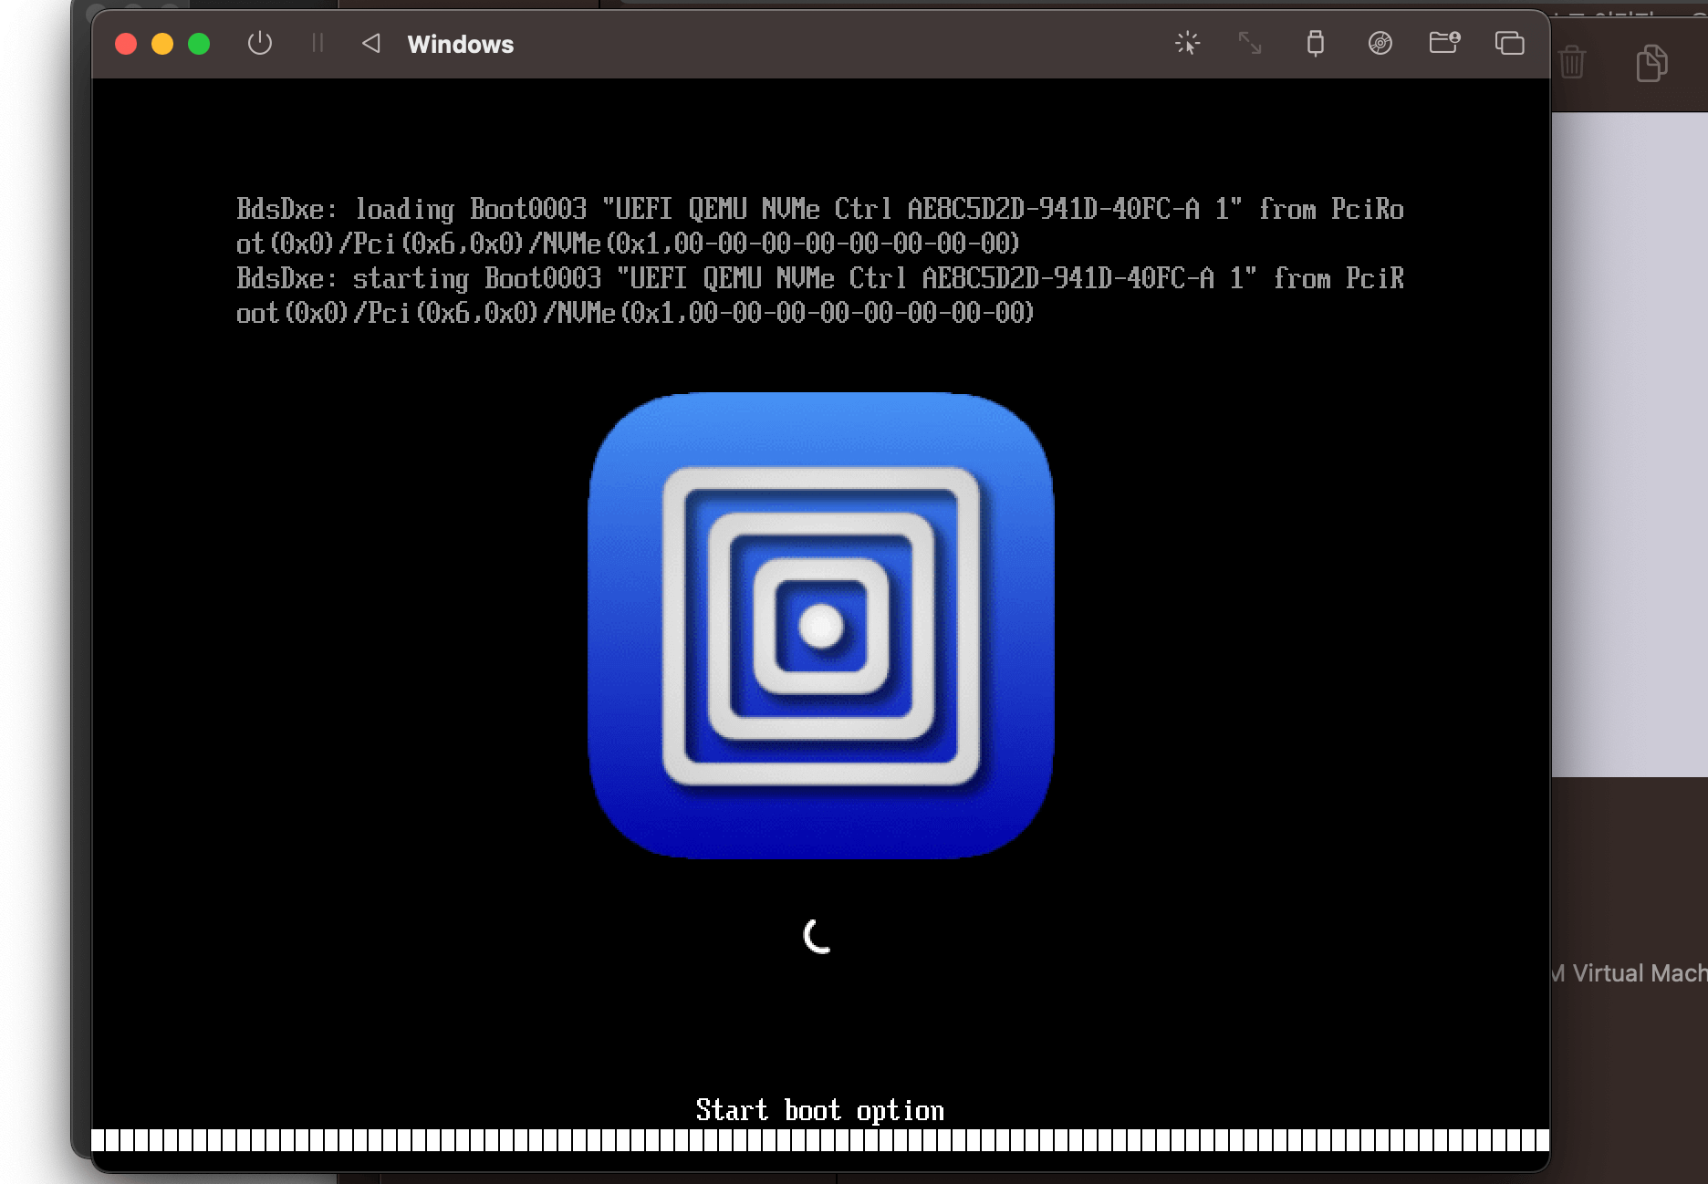Click the windows overlap icon in the toolbar

click(1509, 43)
